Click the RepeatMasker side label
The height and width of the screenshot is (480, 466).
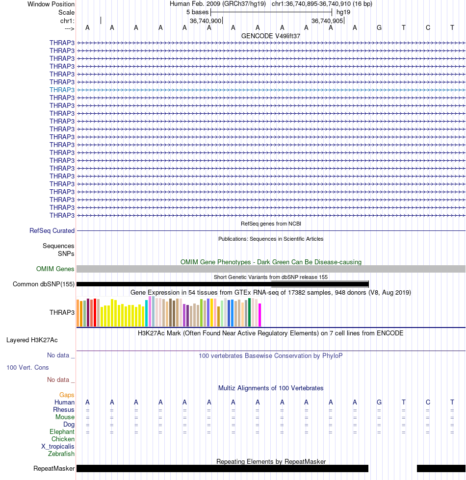(54, 468)
